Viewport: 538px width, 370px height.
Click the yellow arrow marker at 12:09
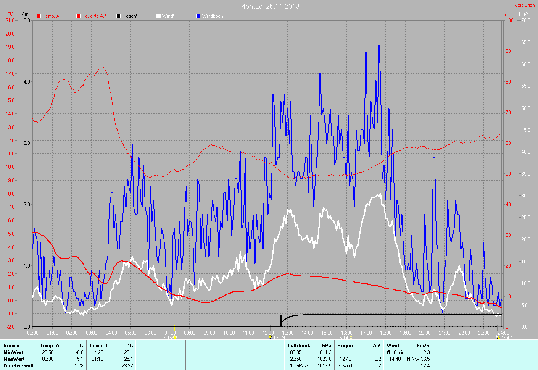270,337
